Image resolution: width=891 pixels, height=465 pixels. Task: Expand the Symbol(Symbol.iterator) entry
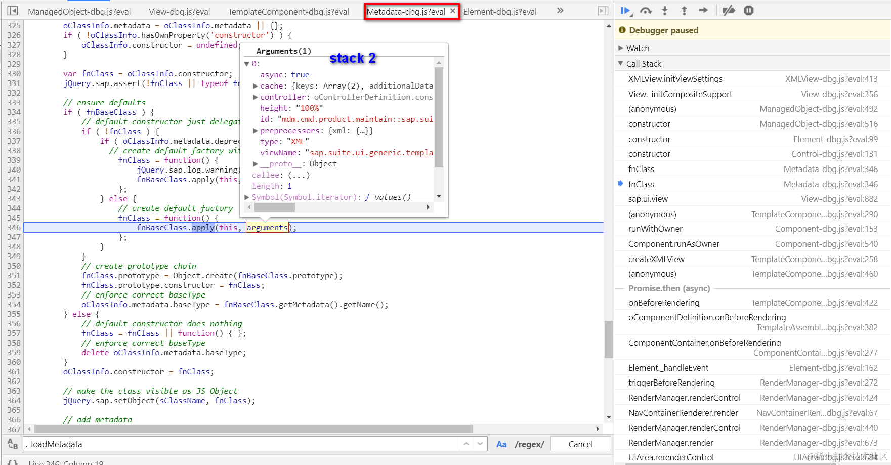247,197
